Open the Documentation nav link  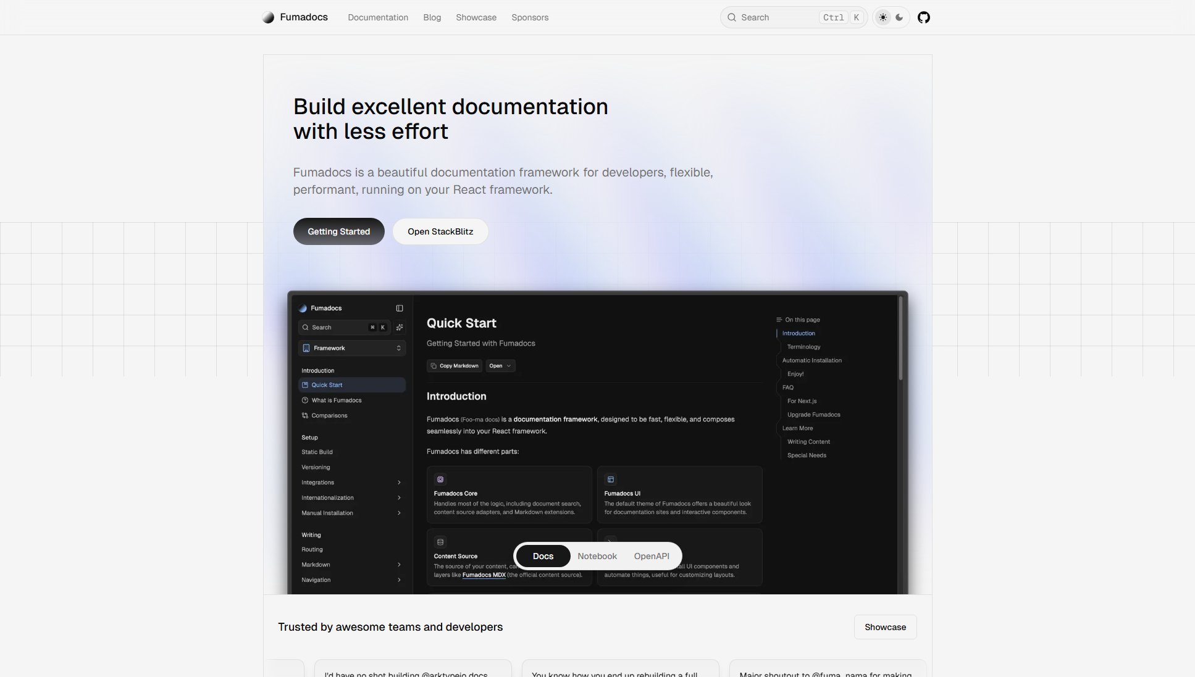click(x=378, y=17)
